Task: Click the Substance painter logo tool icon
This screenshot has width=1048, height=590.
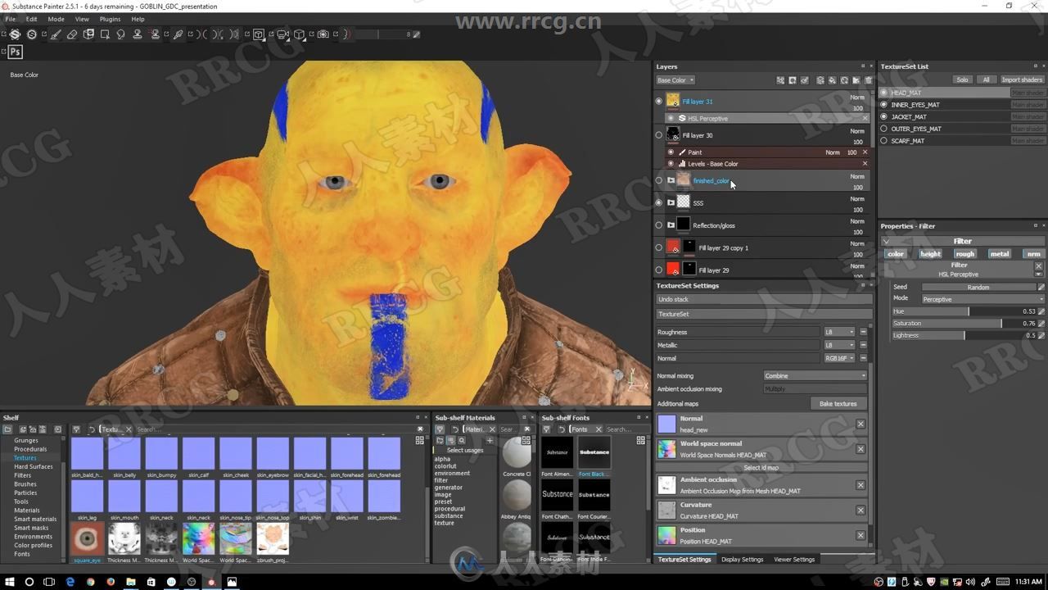Action: coord(15,34)
